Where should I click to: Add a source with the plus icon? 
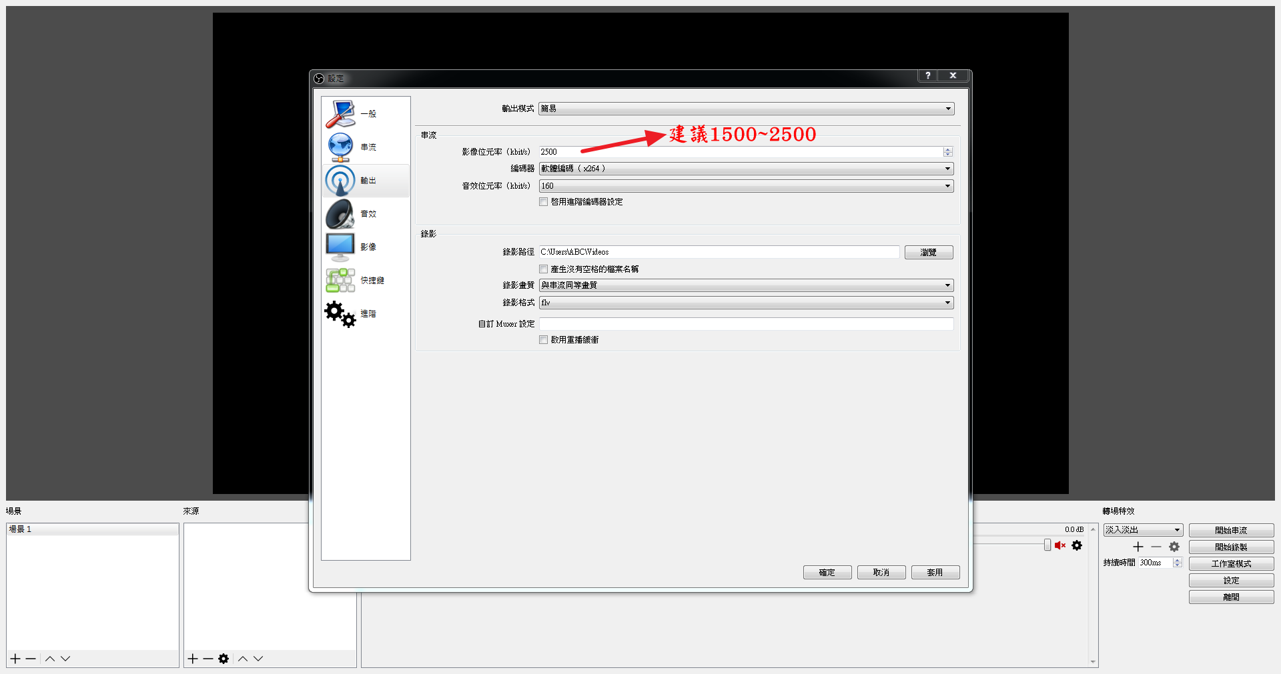tap(193, 659)
